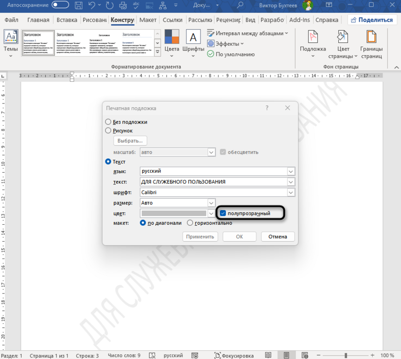The width and height of the screenshot is (401, 359).
Task: Expand the style gallery More arrow
Action: [x=158, y=52]
